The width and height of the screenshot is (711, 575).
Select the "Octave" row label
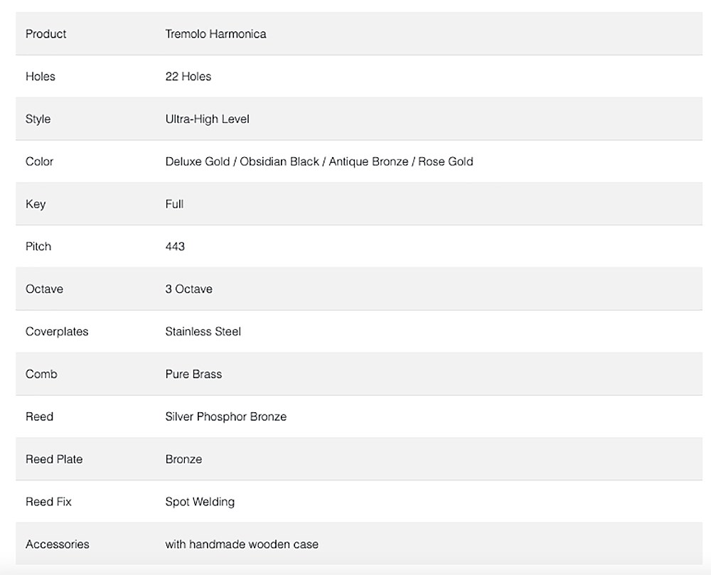tap(44, 289)
